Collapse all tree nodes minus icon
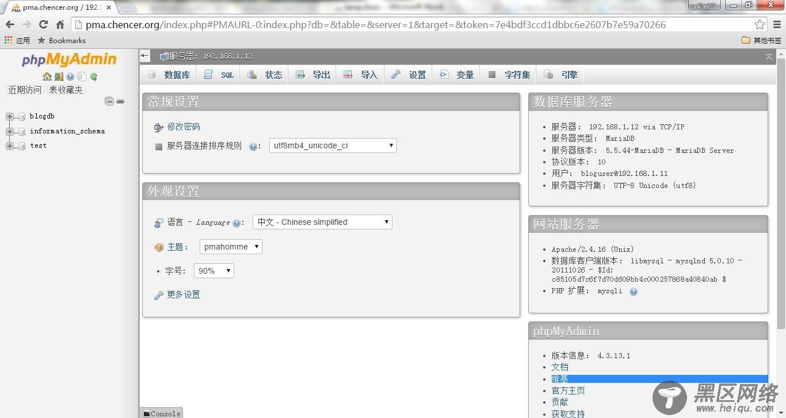The height and width of the screenshot is (418, 786). (x=109, y=101)
